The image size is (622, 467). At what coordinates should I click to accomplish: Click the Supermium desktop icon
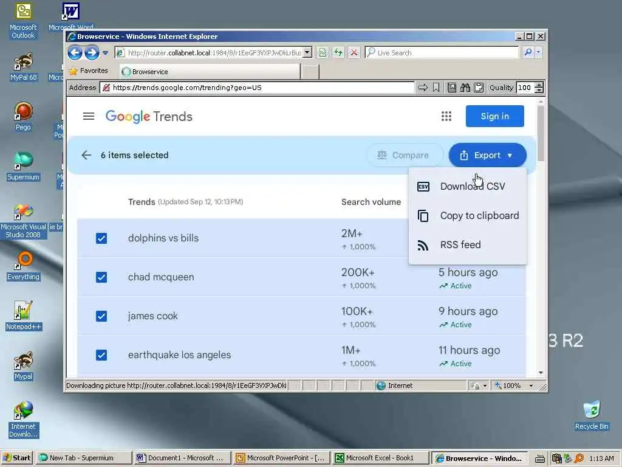coord(23,166)
